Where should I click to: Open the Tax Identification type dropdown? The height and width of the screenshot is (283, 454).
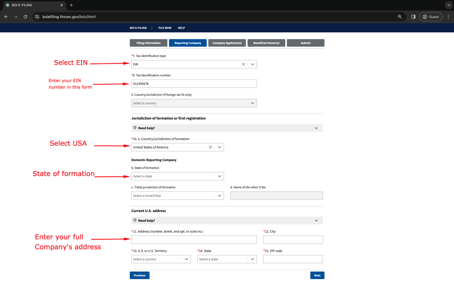252,64
